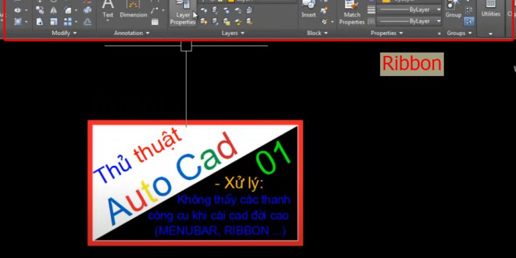
Task: Click the layer Lock icon
Action: coord(238,10)
